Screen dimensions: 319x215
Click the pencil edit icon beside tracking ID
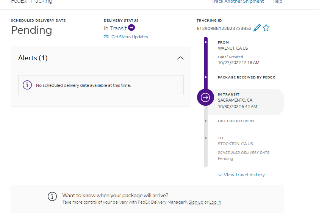pyautogui.click(x=257, y=28)
